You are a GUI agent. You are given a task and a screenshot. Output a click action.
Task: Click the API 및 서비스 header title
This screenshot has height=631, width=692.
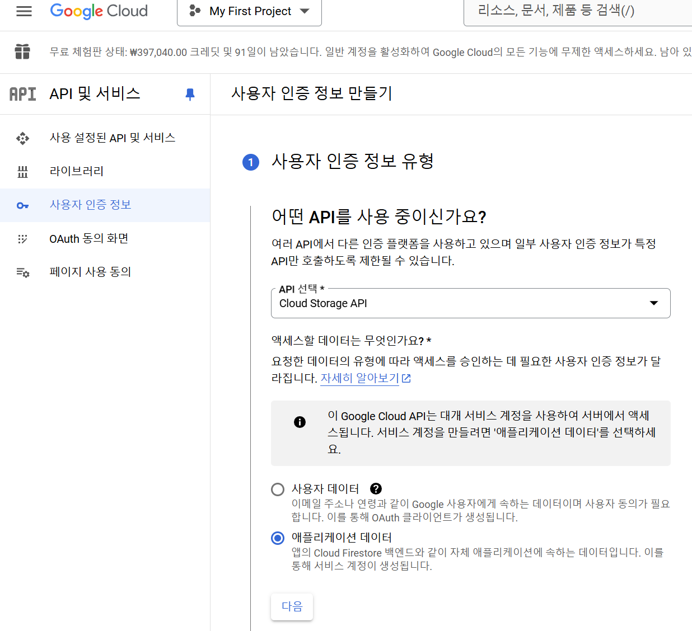(x=95, y=93)
